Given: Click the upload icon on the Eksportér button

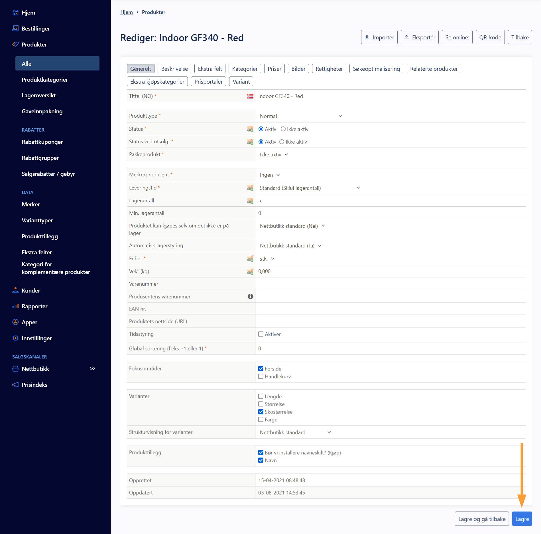Looking at the screenshot, I should click(x=407, y=37).
